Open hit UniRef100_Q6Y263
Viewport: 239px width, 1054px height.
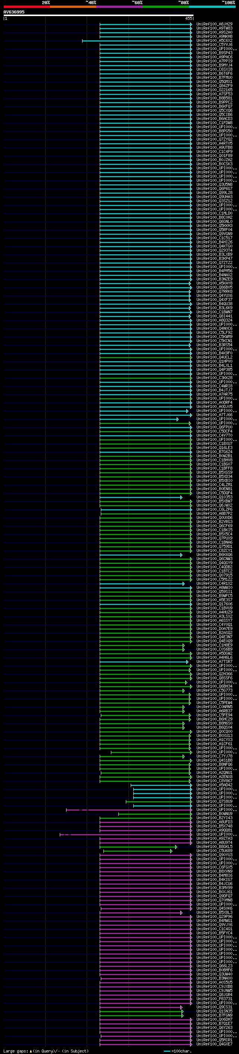[x=214, y=1027]
